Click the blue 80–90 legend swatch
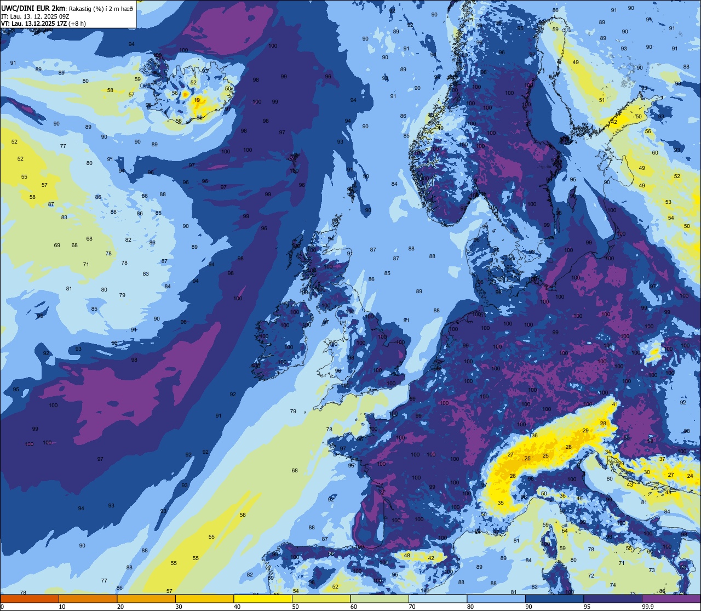Viewport: 701px width, 611px height. (496, 598)
